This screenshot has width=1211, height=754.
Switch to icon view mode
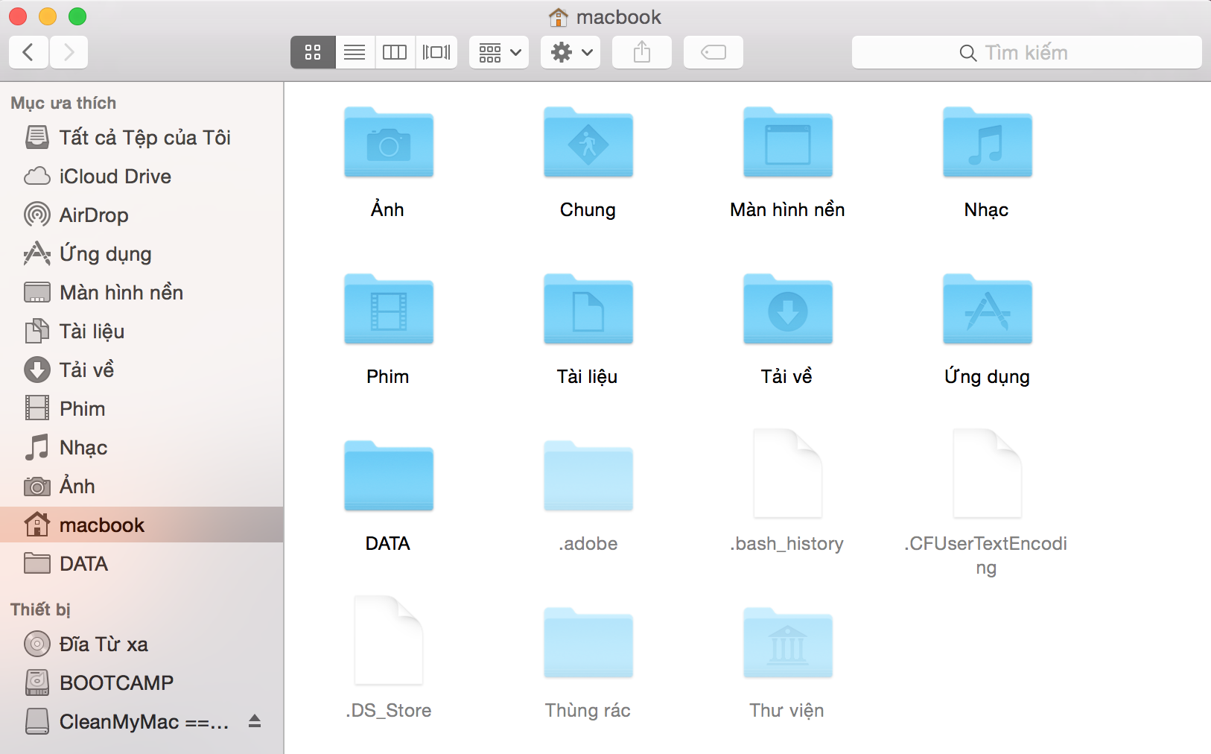pos(313,52)
